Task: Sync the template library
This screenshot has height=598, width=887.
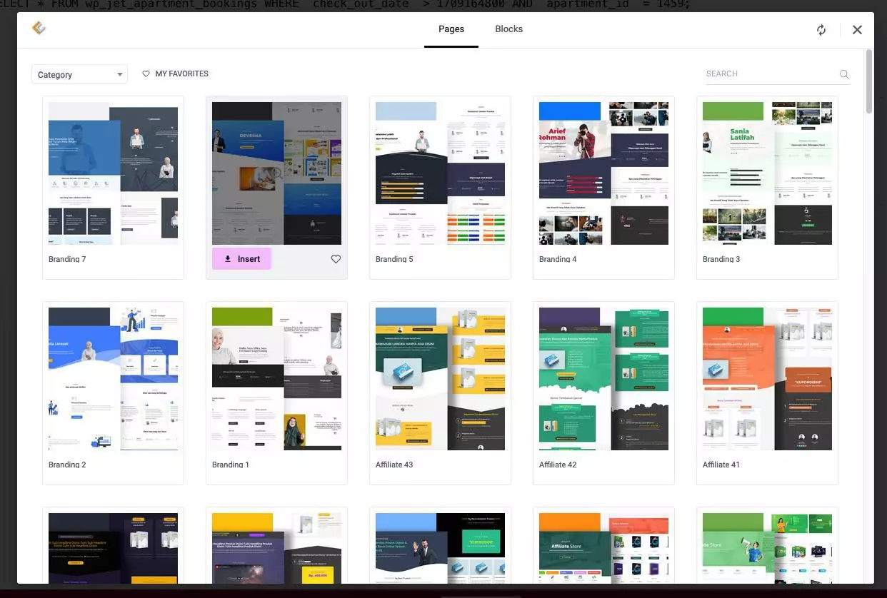Action: 821,30
